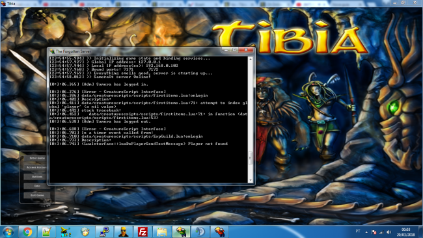The height and width of the screenshot is (238, 423).
Task: Switch to the red character taskbar app
Action: 219,231
